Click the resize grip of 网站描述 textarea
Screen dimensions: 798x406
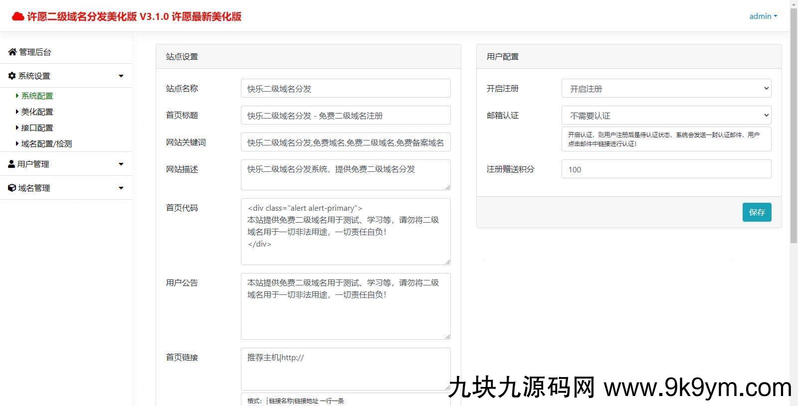[447, 187]
